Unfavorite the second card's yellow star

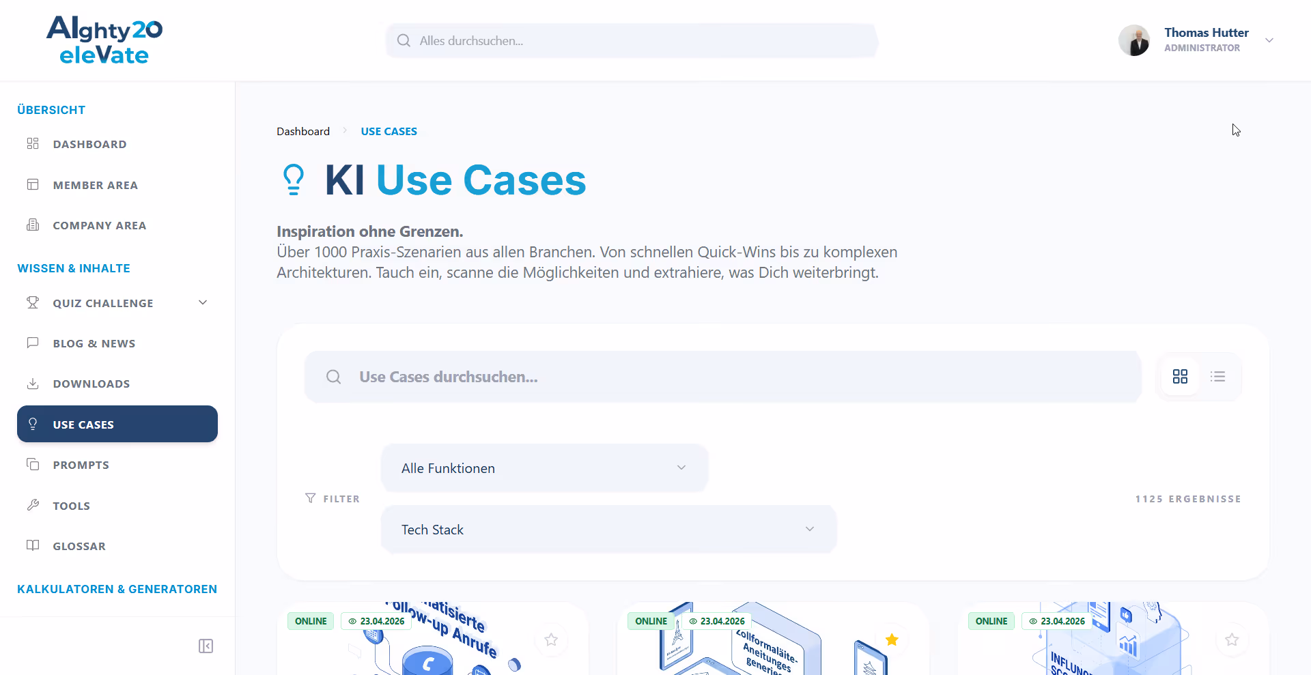click(x=892, y=640)
